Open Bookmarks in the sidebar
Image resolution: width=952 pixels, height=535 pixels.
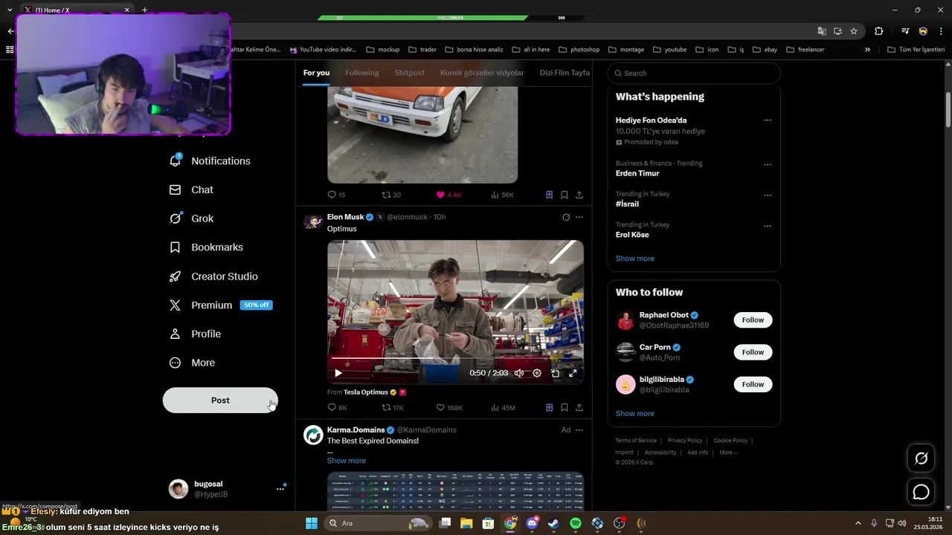[x=206, y=247]
